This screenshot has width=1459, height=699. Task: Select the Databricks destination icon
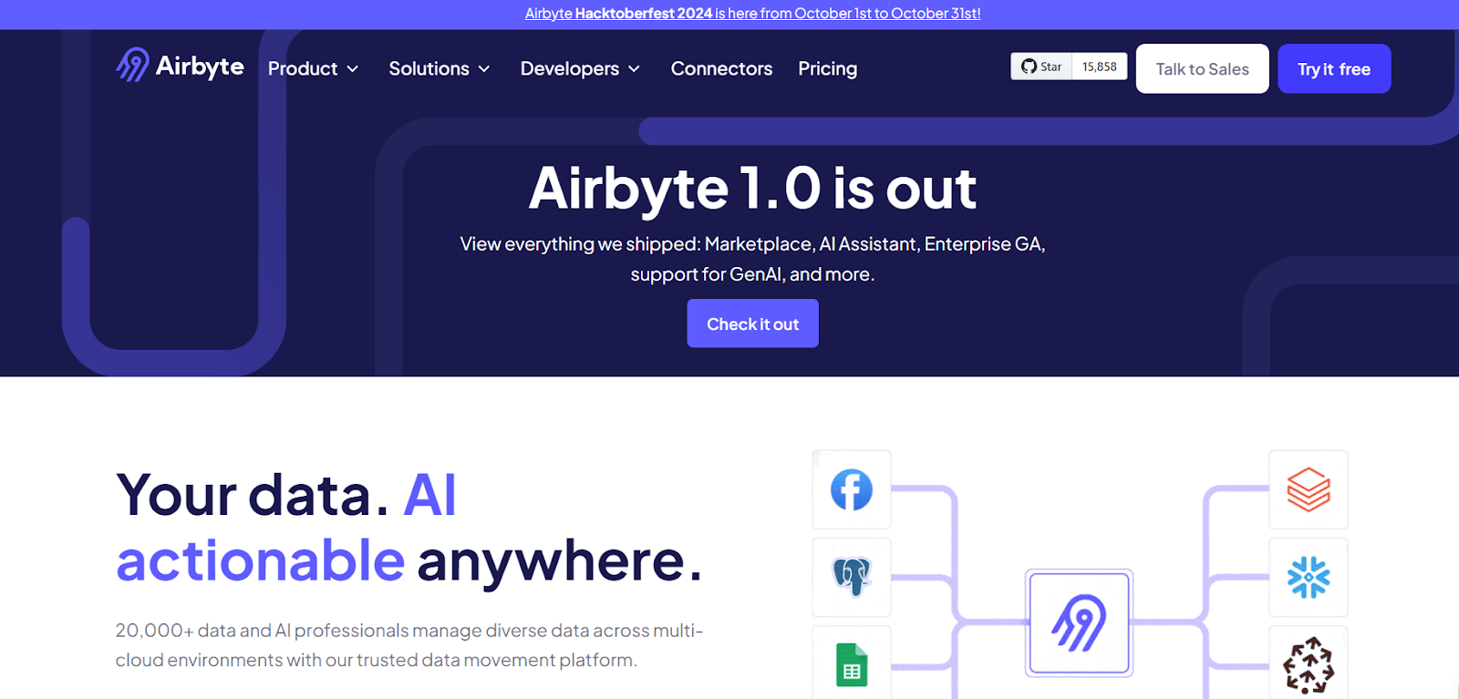pyautogui.click(x=1309, y=489)
